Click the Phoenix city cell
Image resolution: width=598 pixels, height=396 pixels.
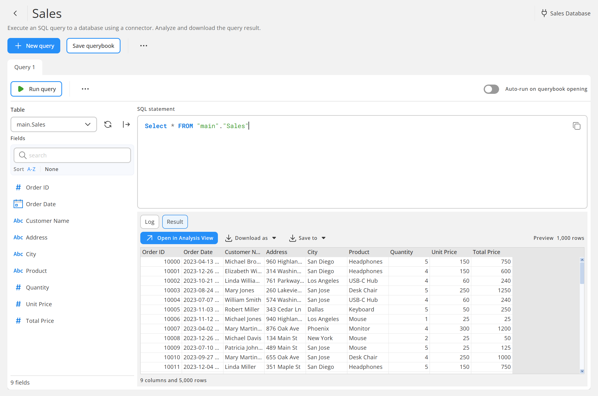(x=326, y=328)
